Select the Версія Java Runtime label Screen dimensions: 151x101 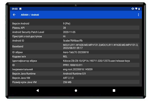[24, 74]
